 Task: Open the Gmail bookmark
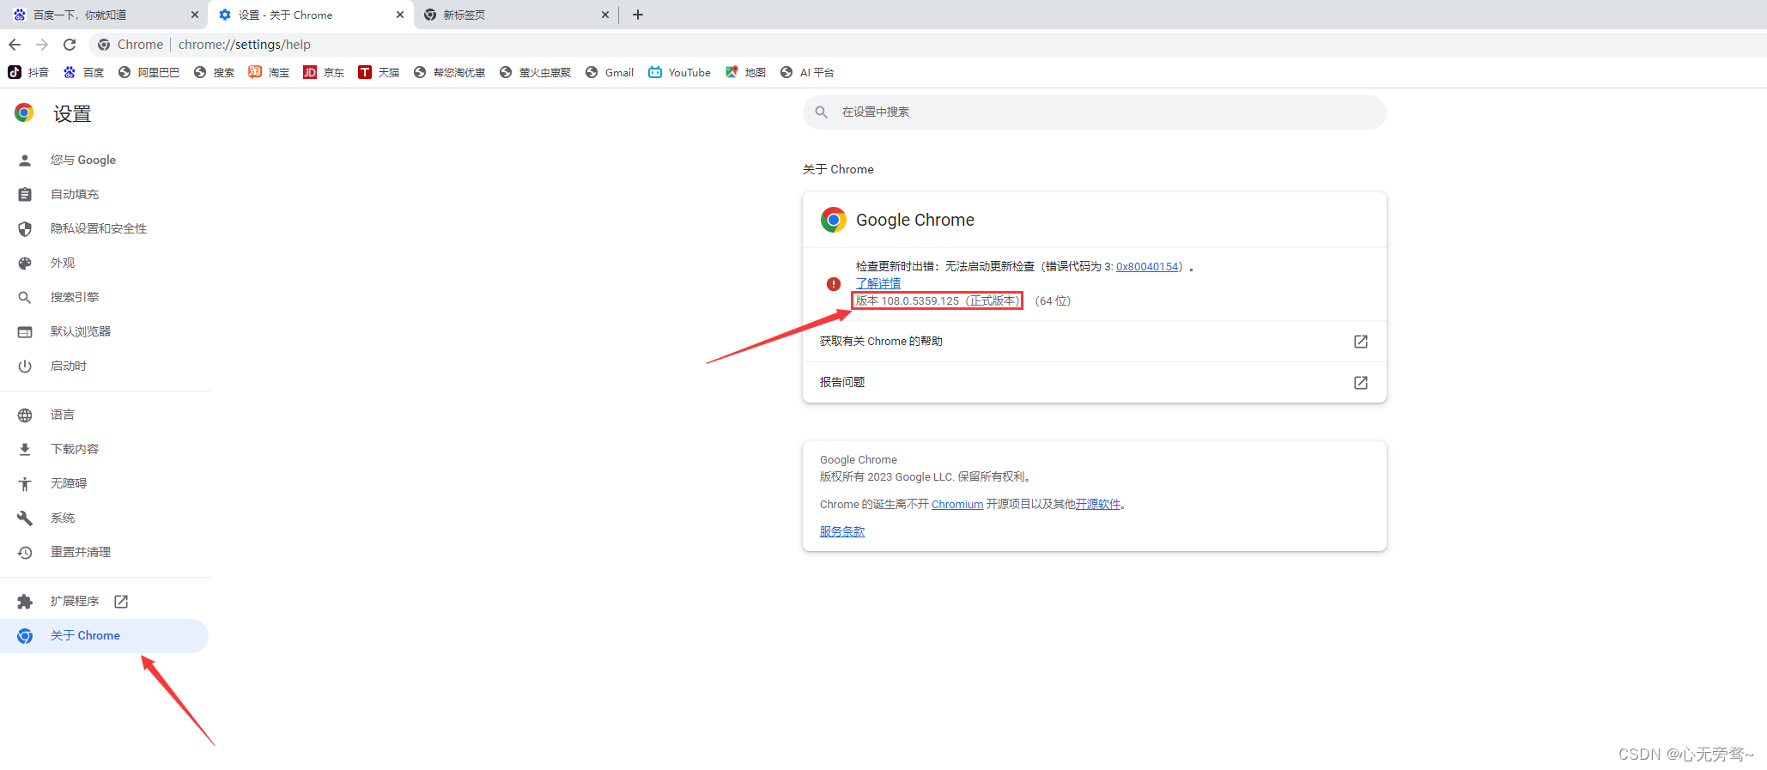(x=610, y=72)
